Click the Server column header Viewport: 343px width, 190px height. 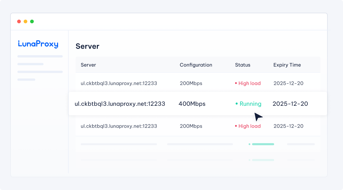[x=88, y=65]
